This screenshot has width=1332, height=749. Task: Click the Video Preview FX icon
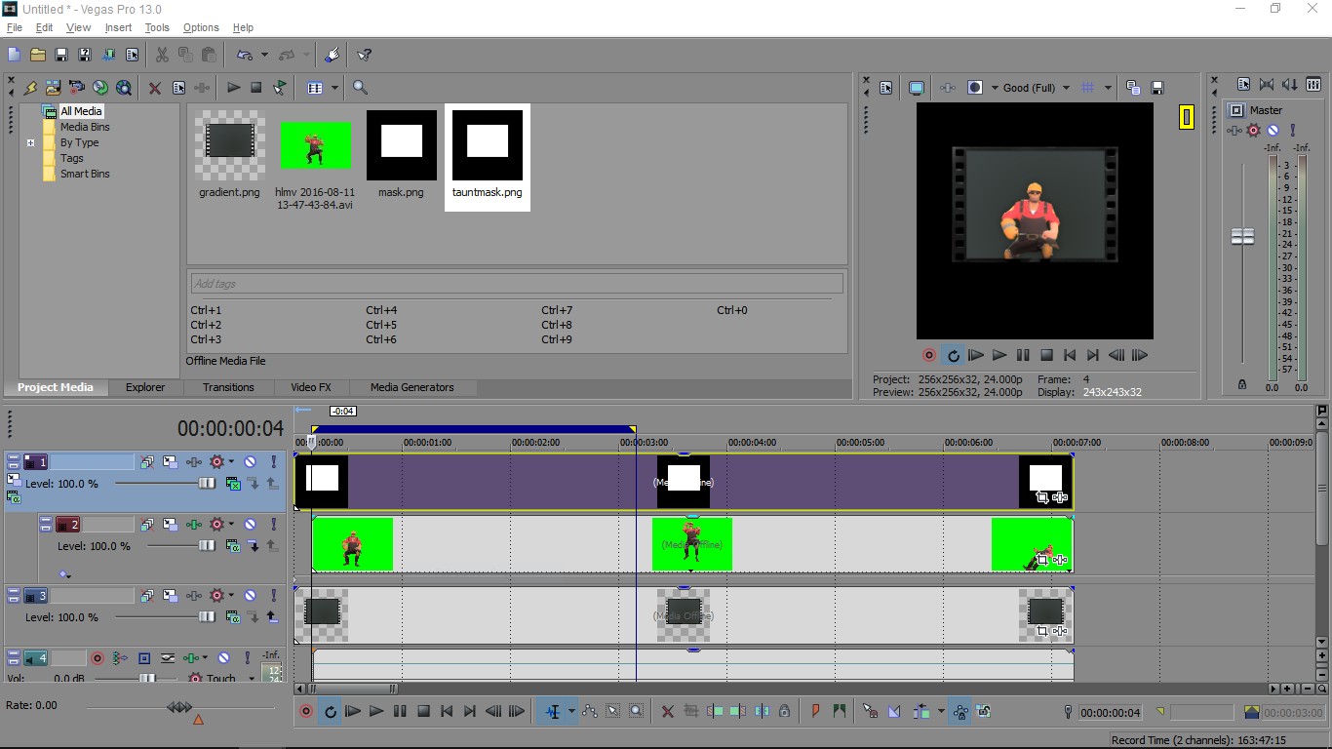point(948,88)
